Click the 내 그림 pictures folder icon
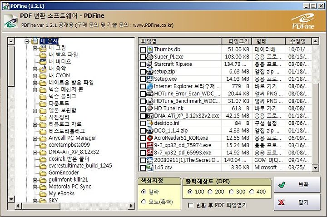 43,48
